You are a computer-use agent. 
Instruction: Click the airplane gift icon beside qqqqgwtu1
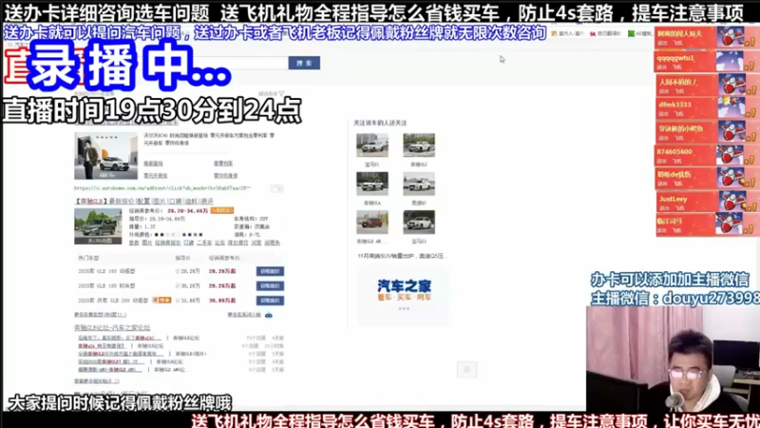[730, 61]
